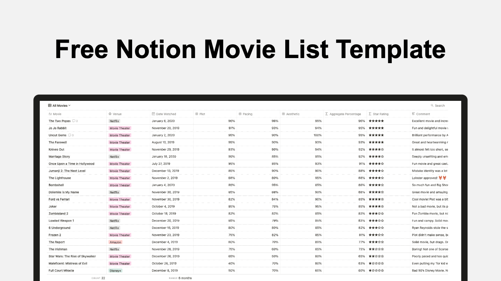
Task: Select Netflix tag in The Two Popes row
Action: (x=114, y=121)
